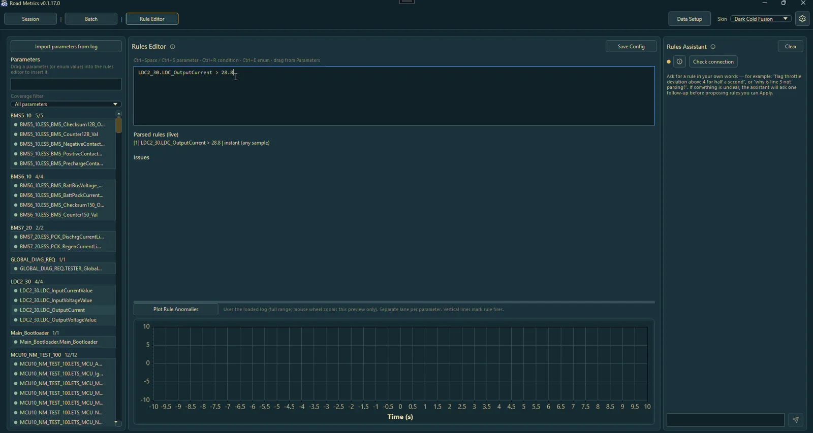Select BMS7_20.ESS_PCK_RegenCurrentLi... parameter
Screen dimensions: 813x433
[63, 247]
